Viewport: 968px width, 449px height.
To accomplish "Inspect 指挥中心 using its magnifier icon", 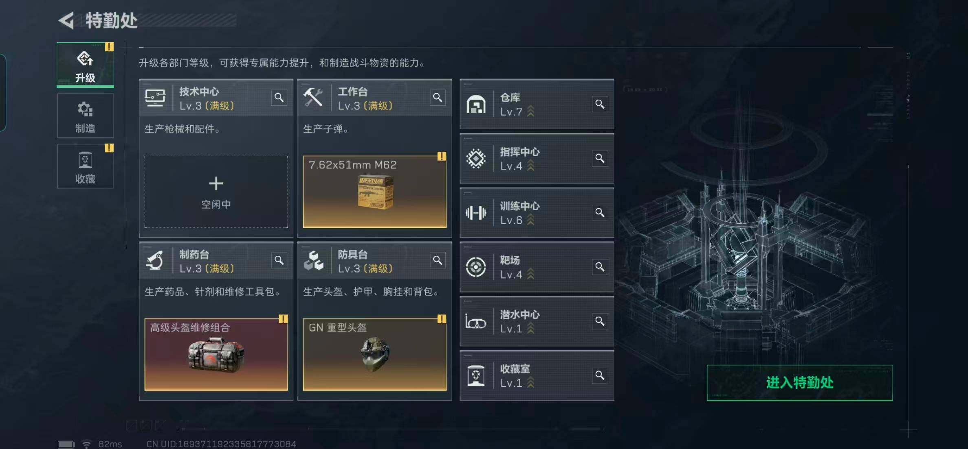I will pos(600,158).
